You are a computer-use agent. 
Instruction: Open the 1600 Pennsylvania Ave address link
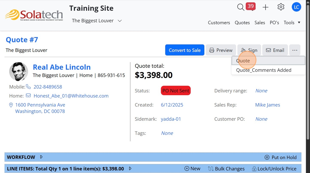(x=40, y=108)
